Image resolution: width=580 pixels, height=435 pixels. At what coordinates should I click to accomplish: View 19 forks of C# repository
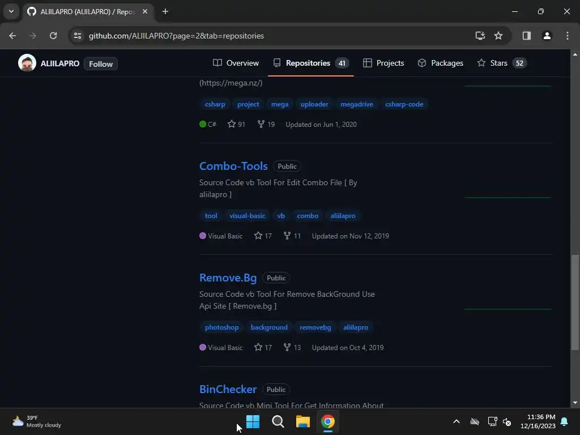(x=266, y=124)
